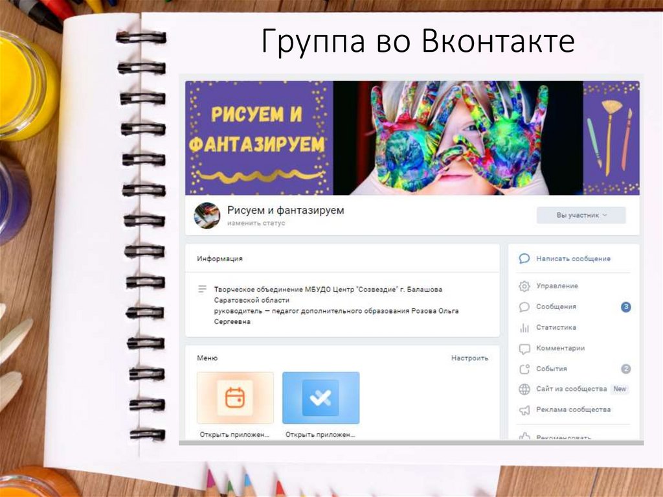Click the Меню block heading
This screenshot has width=663, height=497.
207,358
